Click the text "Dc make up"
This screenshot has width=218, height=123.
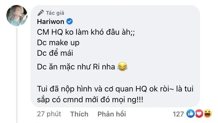point(58,43)
